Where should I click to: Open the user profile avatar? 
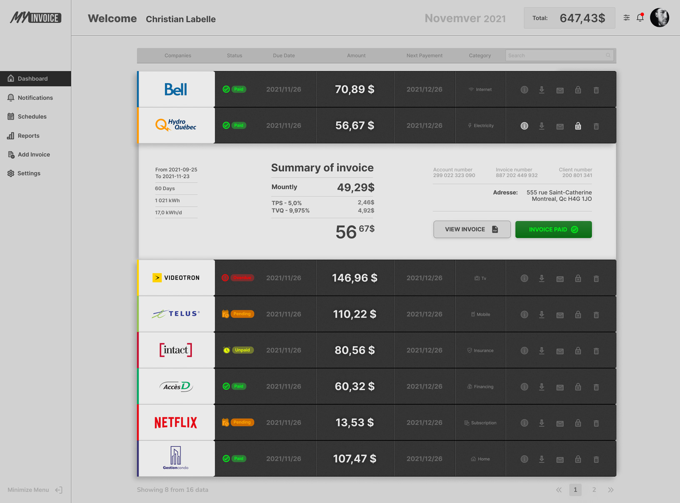coord(659,18)
